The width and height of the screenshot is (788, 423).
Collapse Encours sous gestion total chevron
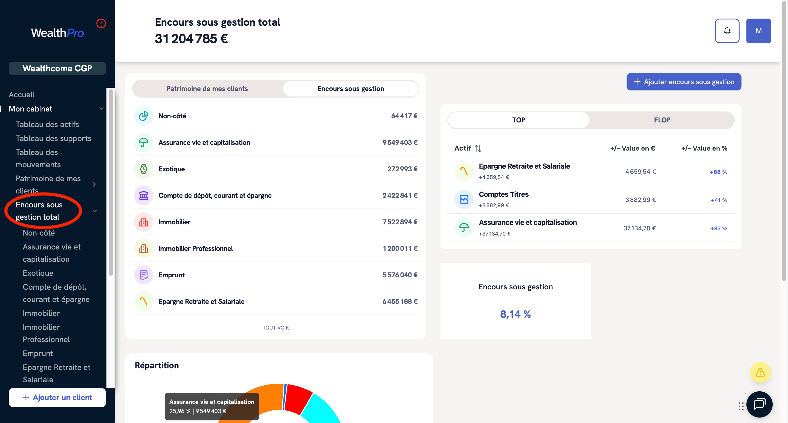point(95,211)
